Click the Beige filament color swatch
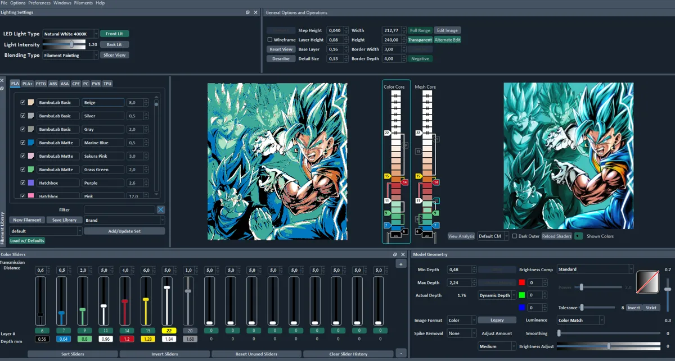Screen dimensions: 675x361 click(31, 103)
